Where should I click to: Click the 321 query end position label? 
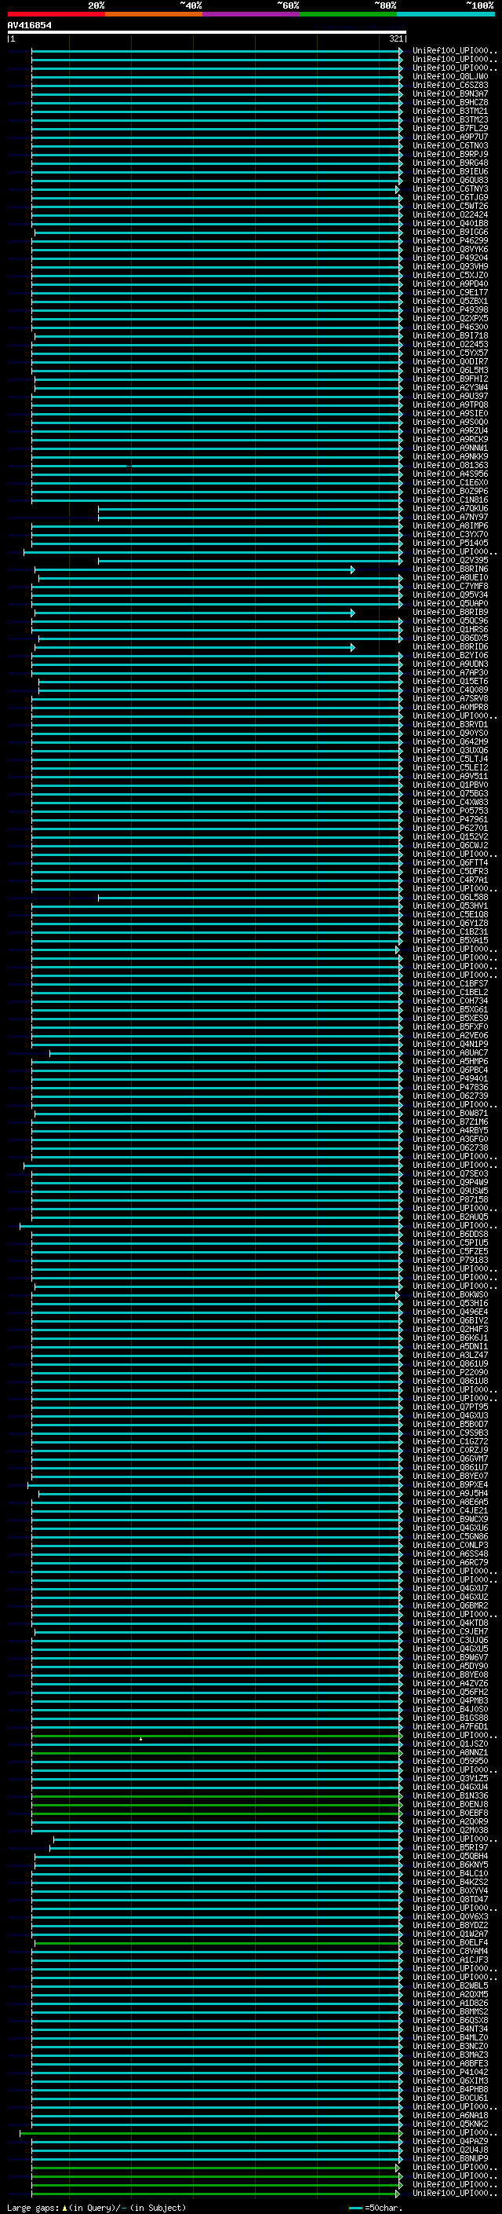pos(395,38)
